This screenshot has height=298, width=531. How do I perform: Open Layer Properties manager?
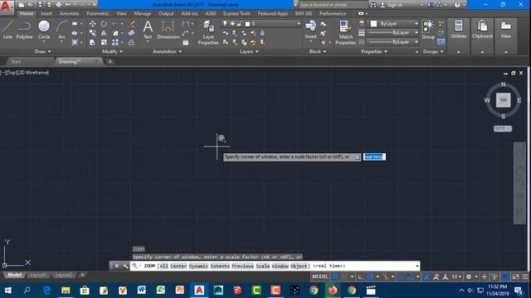pyautogui.click(x=208, y=32)
